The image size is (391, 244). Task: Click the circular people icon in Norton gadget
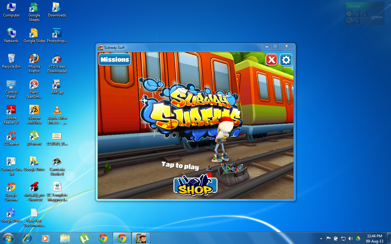tap(357, 14)
